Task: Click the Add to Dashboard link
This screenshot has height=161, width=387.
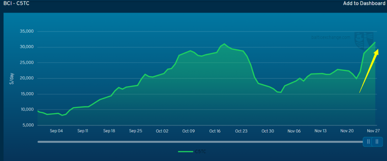Action: click(364, 3)
